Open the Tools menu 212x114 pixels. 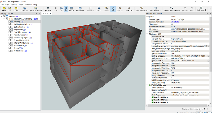pos(21,5)
